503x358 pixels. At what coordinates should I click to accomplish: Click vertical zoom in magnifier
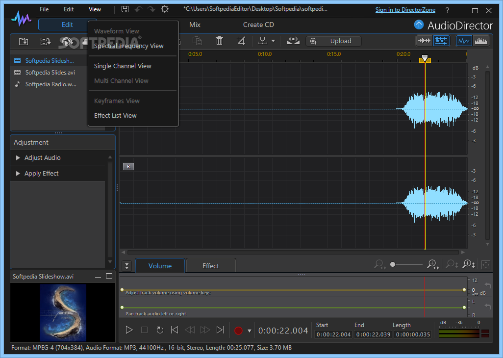coord(469,265)
